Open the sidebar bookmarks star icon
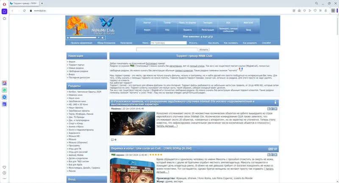This screenshot has width=339, height=183. (4, 19)
